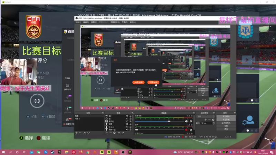Open WeChat from the taskbar

click(x=38, y=152)
